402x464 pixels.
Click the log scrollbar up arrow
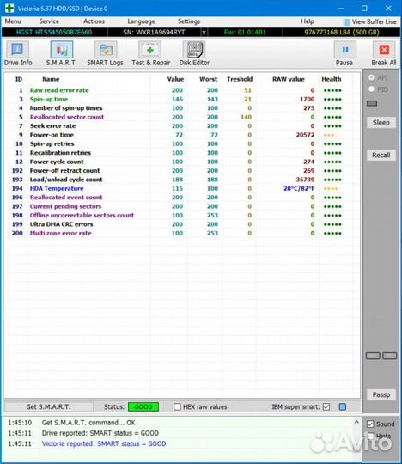pos(356,422)
